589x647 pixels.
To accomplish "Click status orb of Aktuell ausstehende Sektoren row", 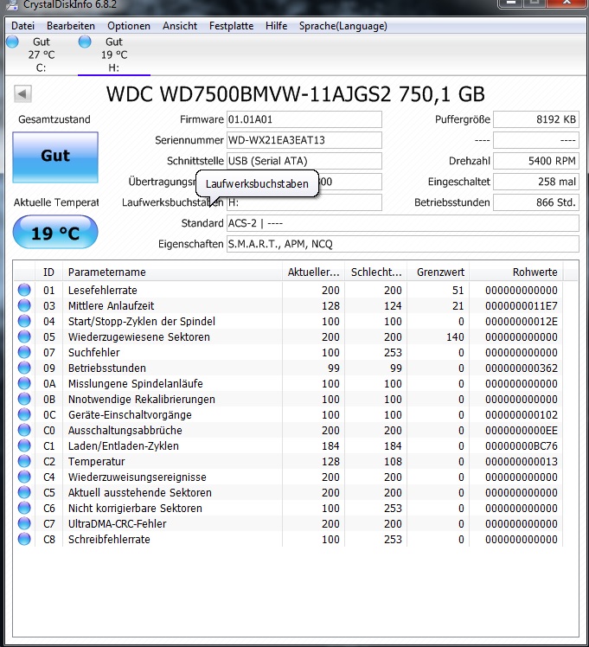I will coord(24,492).
